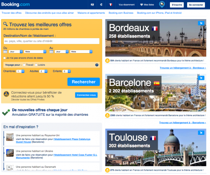
Task: Open the euro currency selector
Action: click(101, 5)
